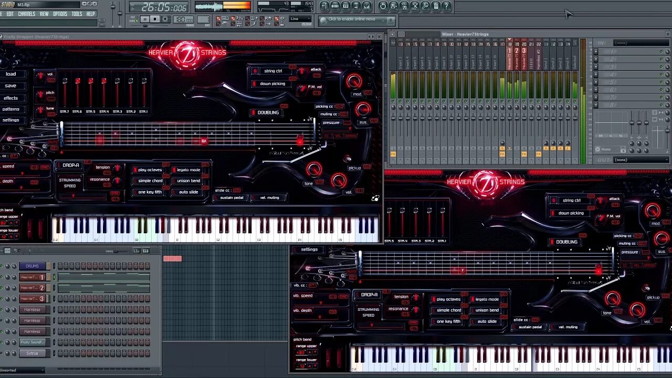Click the help question mark icon

point(446,6)
